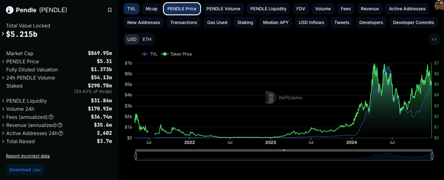Click the 2024 label on chart axis
444x180 pixels.
click(352, 142)
